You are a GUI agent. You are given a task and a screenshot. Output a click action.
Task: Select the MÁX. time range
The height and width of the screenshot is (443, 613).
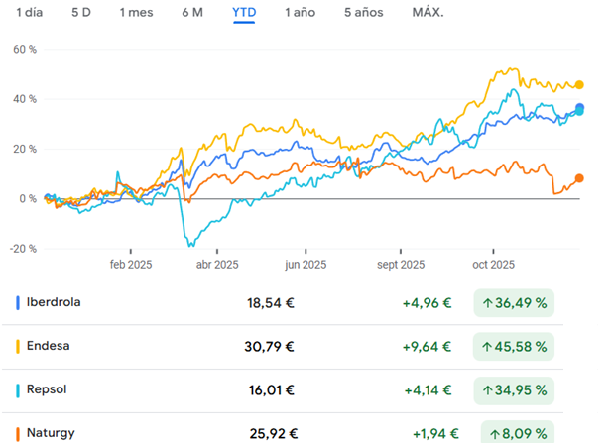pyautogui.click(x=428, y=13)
